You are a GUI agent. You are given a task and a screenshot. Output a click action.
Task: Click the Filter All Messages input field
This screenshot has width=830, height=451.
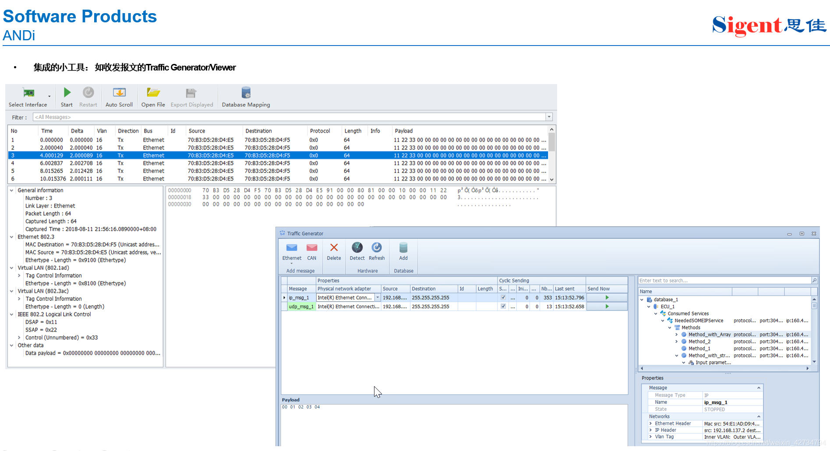[290, 117]
